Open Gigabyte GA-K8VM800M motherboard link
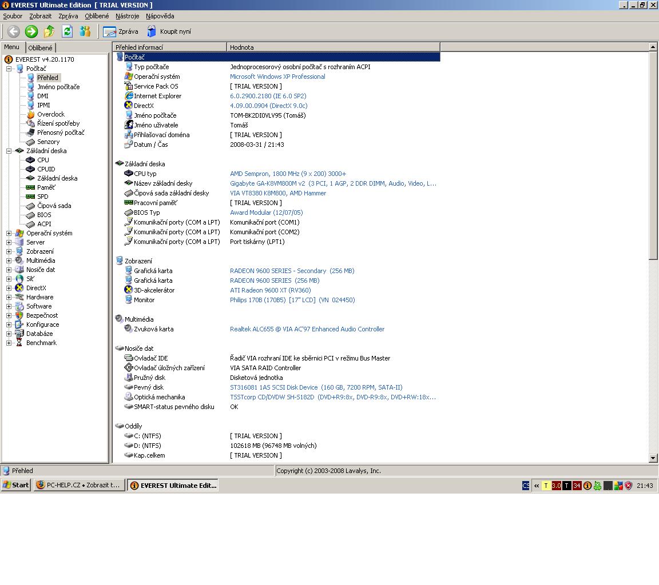The height and width of the screenshot is (585, 659). click(x=333, y=183)
